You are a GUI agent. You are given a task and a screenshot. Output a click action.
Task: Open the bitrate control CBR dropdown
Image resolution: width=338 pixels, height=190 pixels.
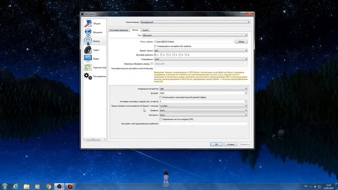(x=203, y=89)
